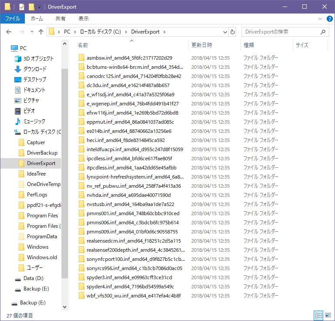Viewport: 335px width, 321px height.
Task: Switch to the 共有 ribbon tab
Action: pos(61,19)
